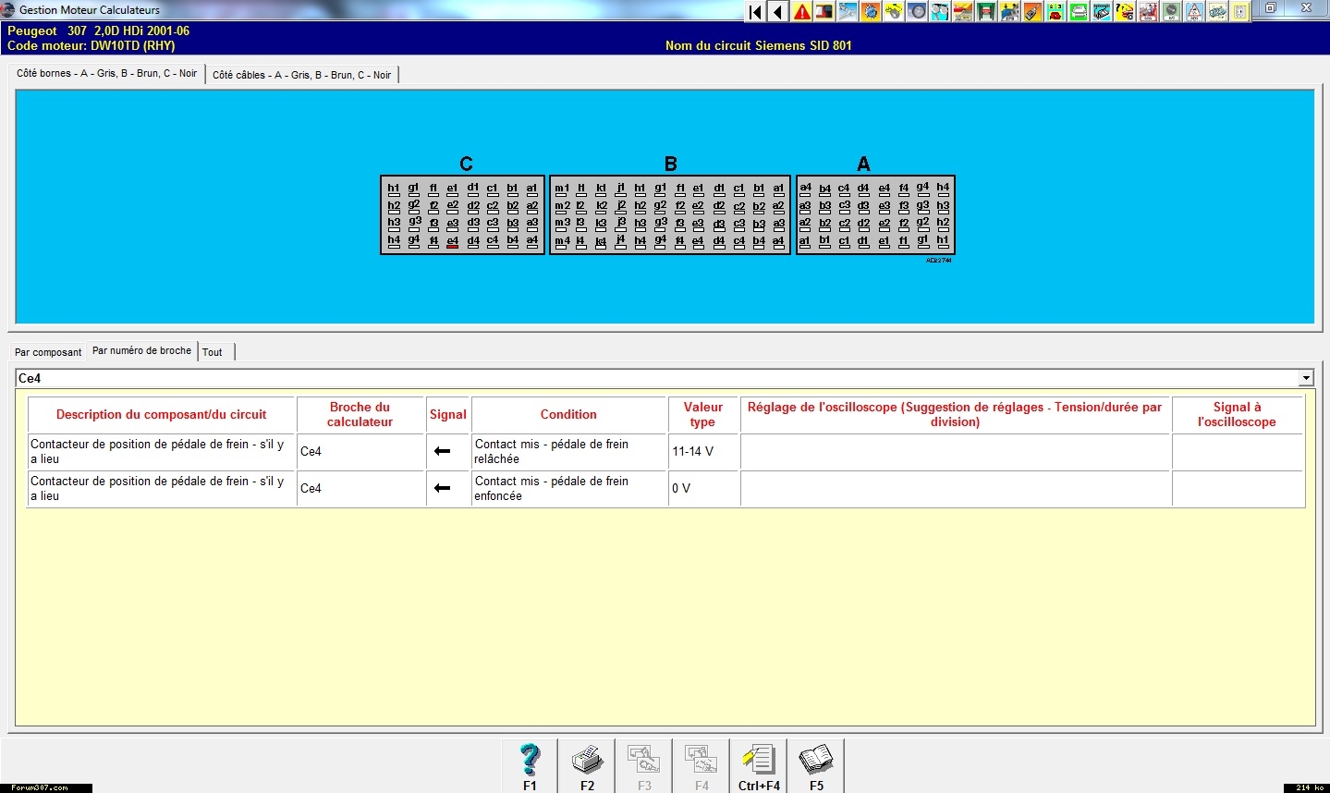This screenshot has width=1330, height=793.
Task: Click the red warning triangle toolbar icon
Action: pyautogui.click(x=801, y=11)
